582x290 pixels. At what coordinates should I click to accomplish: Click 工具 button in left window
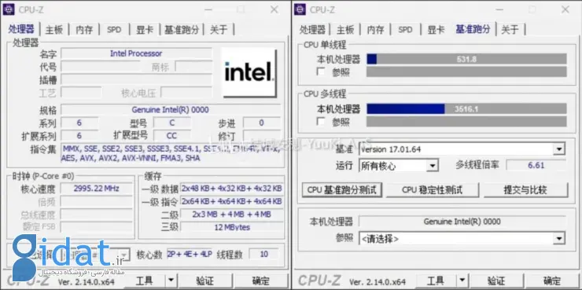coord(145,281)
